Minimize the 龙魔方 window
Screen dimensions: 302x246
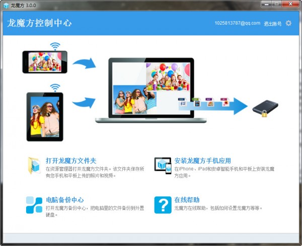click(266, 4)
